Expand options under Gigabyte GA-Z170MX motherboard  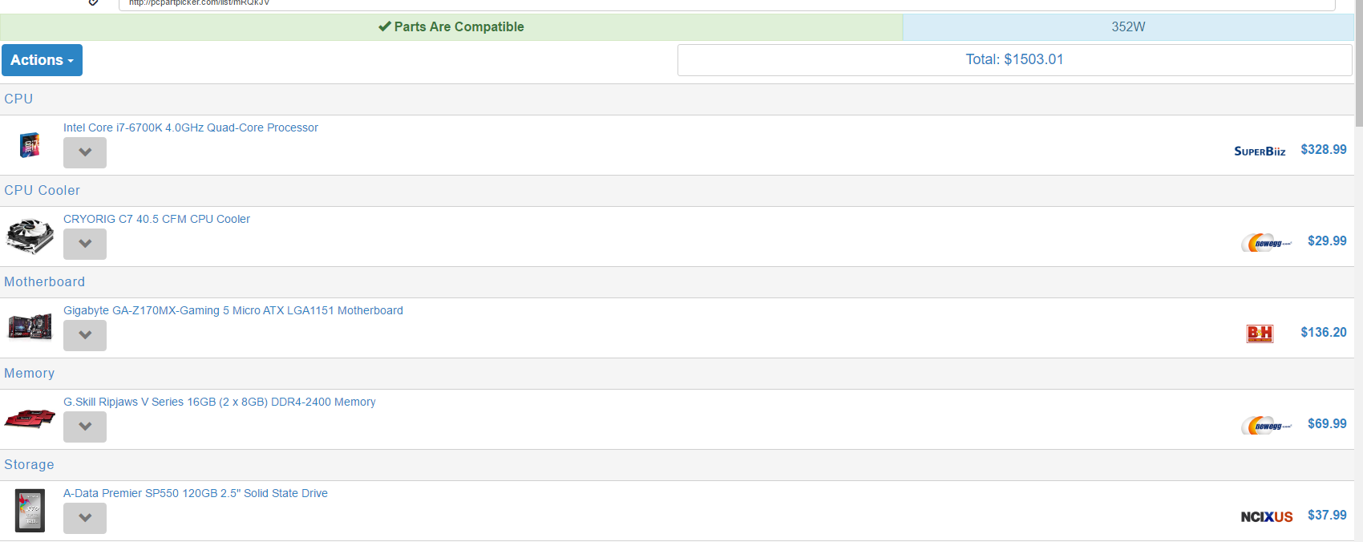coord(85,335)
